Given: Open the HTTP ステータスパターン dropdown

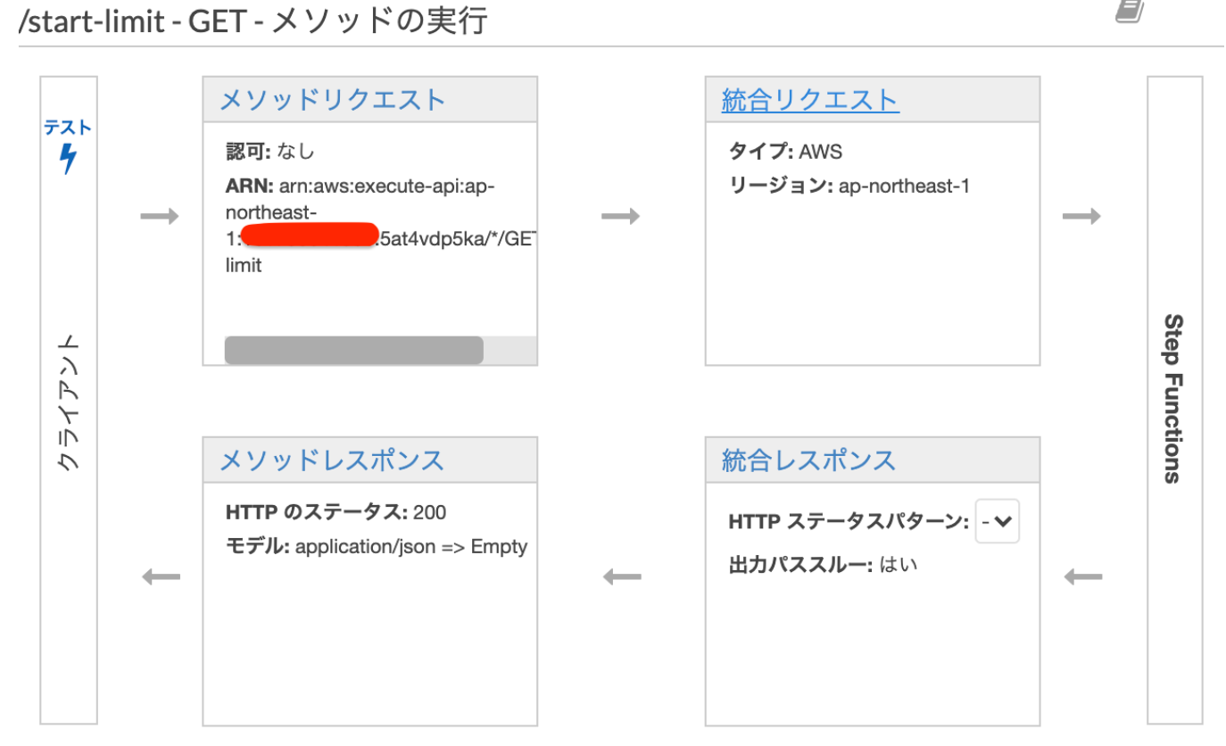Looking at the screenshot, I should [998, 523].
